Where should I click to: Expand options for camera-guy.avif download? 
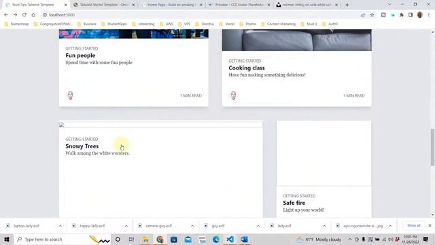(x=192, y=226)
